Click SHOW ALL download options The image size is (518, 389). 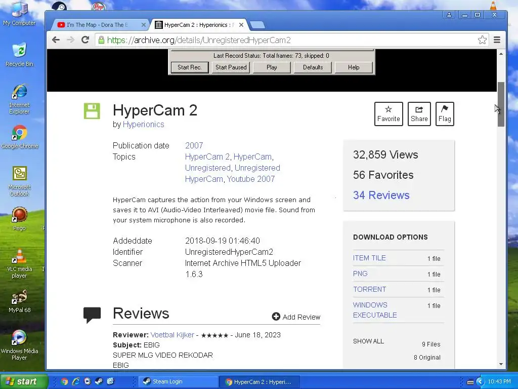[368, 341]
